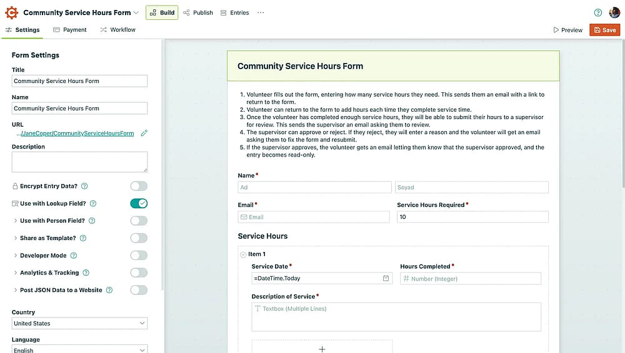This screenshot has height=353, width=625.
Task: Enable Use with Person Field switch
Action: pos(139,221)
